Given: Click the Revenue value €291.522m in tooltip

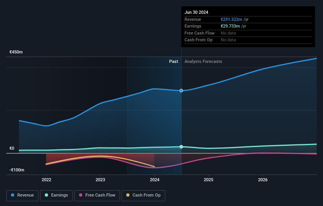Looking at the screenshot, I should 231,19.
